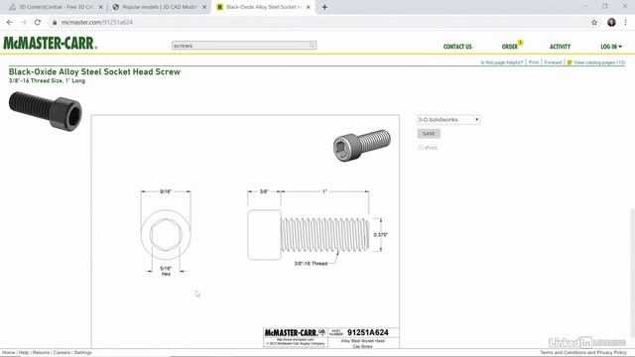Image resolution: width=635 pixels, height=357 pixels.
Task: Click the Careers footer link
Action: (62, 353)
